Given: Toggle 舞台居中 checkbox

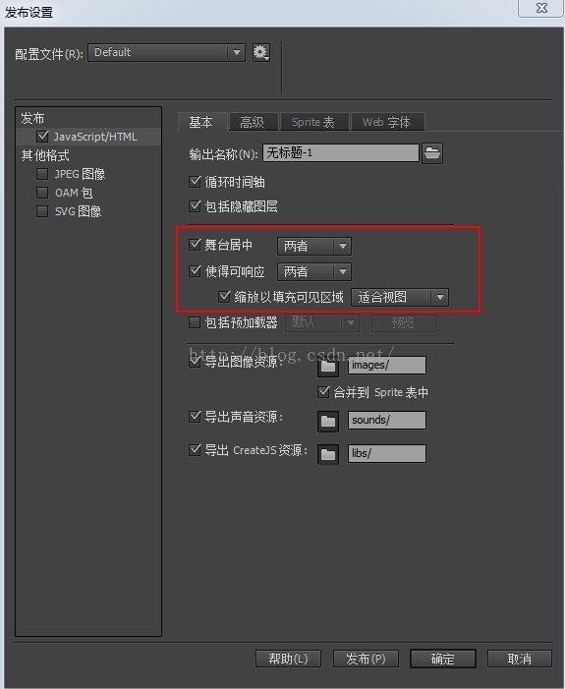Looking at the screenshot, I should click(x=195, y=245).
